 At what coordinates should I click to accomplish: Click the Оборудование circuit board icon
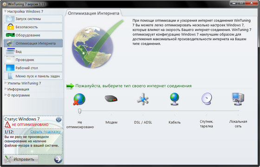pos(10,35)
